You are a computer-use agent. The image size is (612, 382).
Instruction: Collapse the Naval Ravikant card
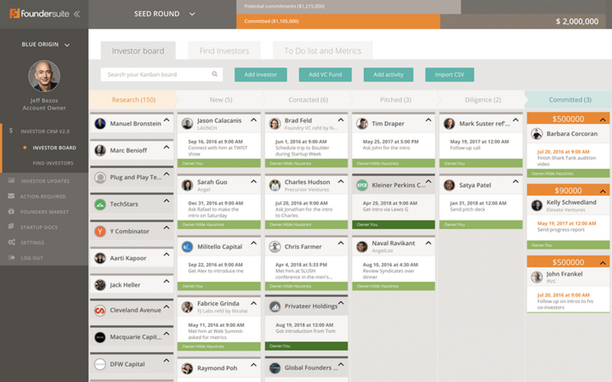point(428,243)
